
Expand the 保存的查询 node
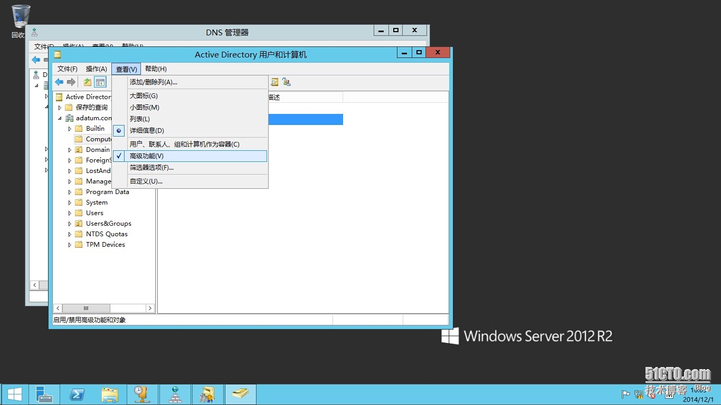[x=60, y=108]
